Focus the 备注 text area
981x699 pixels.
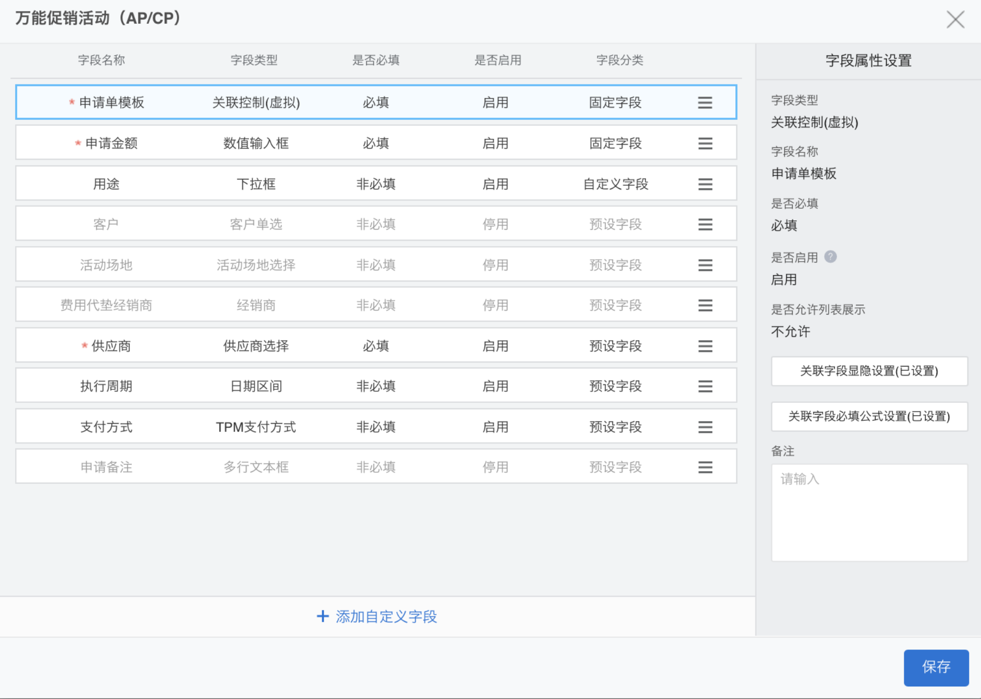point(869,513)
